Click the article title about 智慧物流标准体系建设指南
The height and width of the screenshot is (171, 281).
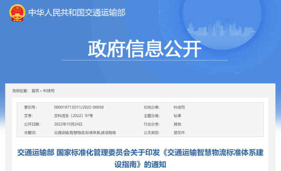point(140,159)
